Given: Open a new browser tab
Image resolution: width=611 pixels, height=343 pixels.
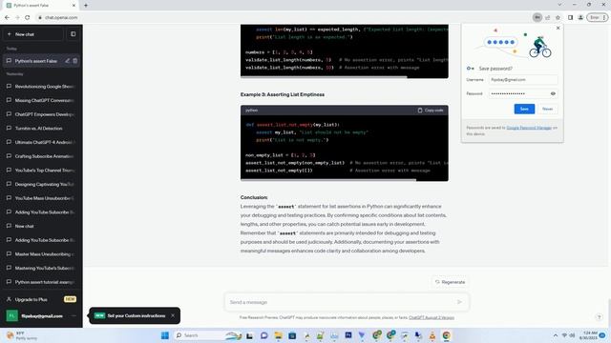Looking at the screenshot, I should pyautogui.click(x=86, y=6).
